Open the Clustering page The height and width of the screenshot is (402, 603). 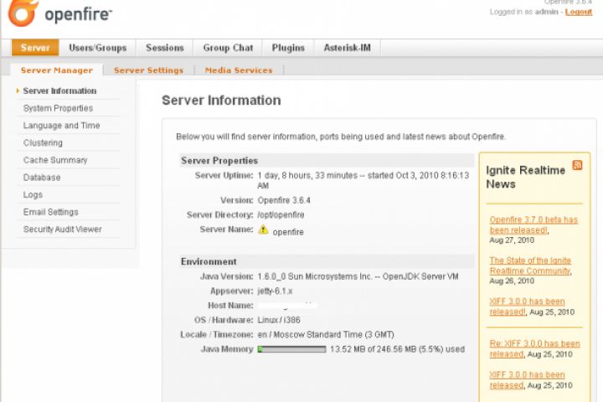[x=43, y=142]
